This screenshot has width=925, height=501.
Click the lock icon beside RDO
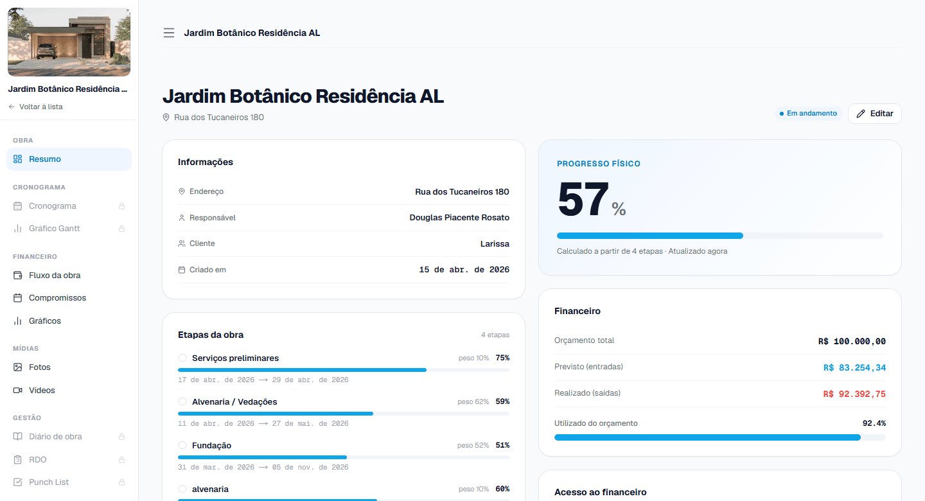point(121,460)
